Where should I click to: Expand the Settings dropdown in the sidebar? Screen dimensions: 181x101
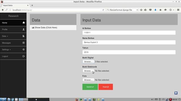(13, 50)
